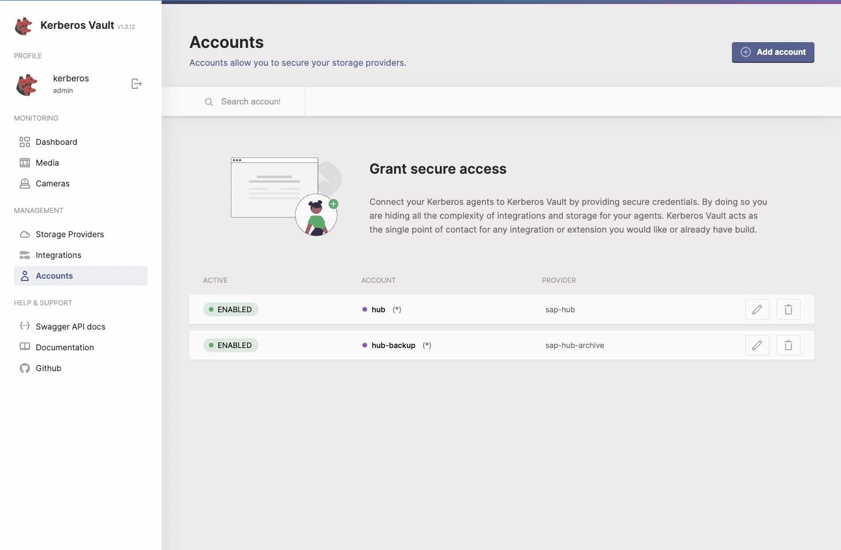Image resolution: width=841 pixels, height=550 pixels.
Task: Click the Accounts person icon
Action: tap(24, 275)
